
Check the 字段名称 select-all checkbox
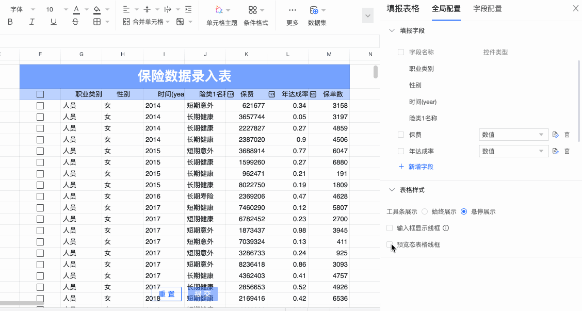coord(400,52)
